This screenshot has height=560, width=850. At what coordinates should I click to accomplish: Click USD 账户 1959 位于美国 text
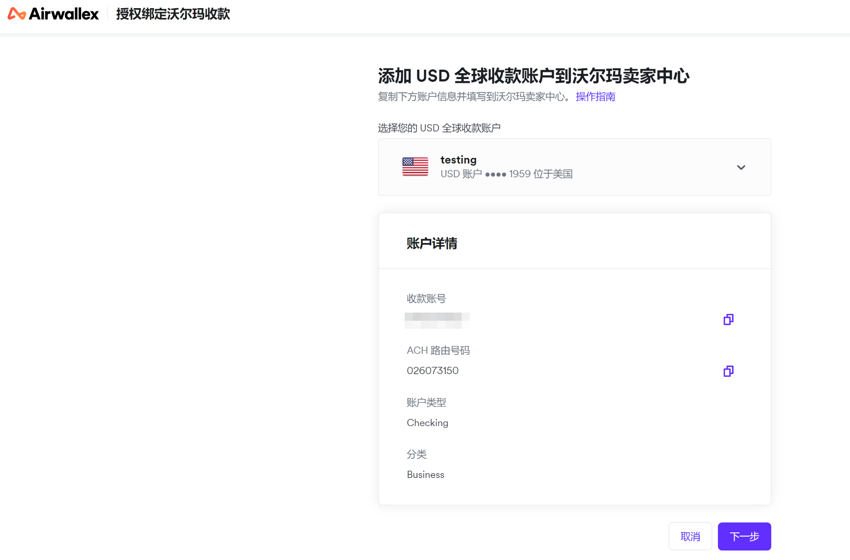point(506,174)
